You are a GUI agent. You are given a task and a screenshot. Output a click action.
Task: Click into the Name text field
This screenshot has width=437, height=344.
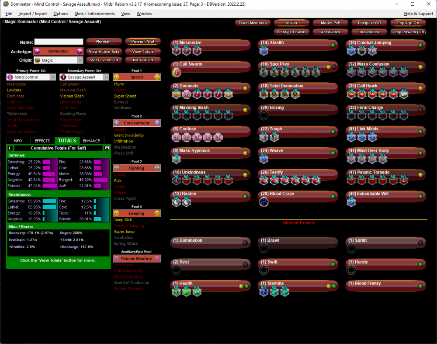(59, 42)
